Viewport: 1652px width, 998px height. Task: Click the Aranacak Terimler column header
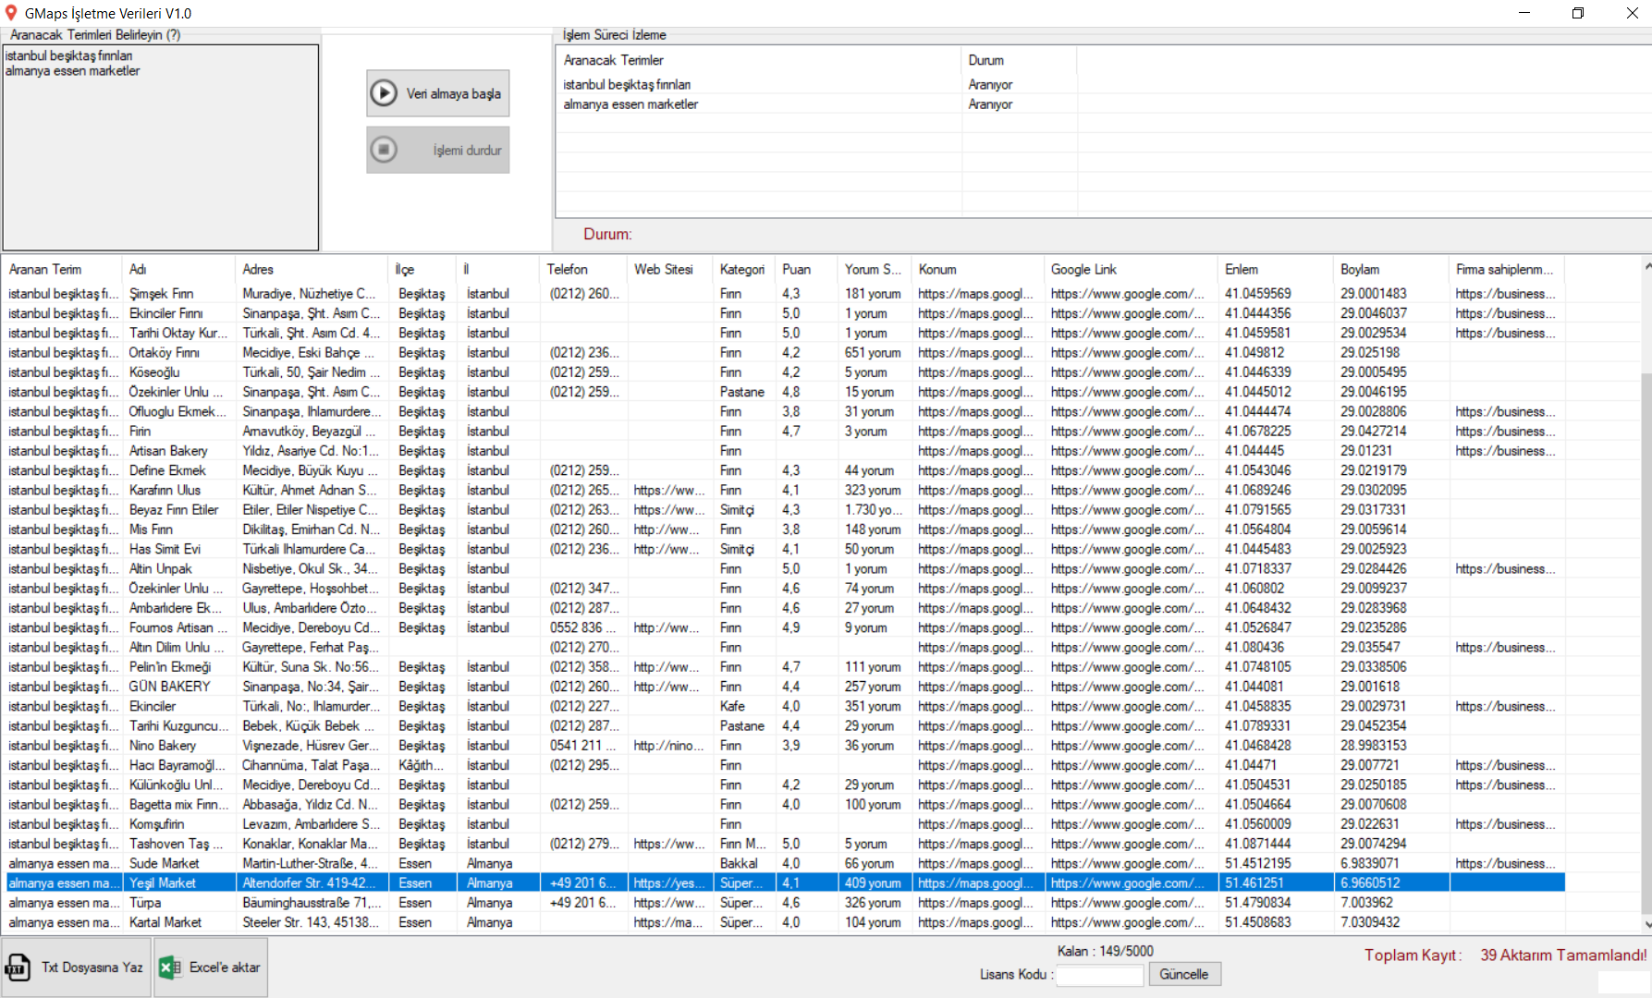(x=759, y=60)
